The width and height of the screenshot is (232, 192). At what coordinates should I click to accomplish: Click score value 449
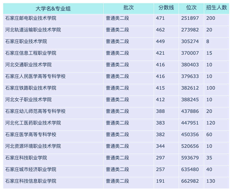[160, 41]
